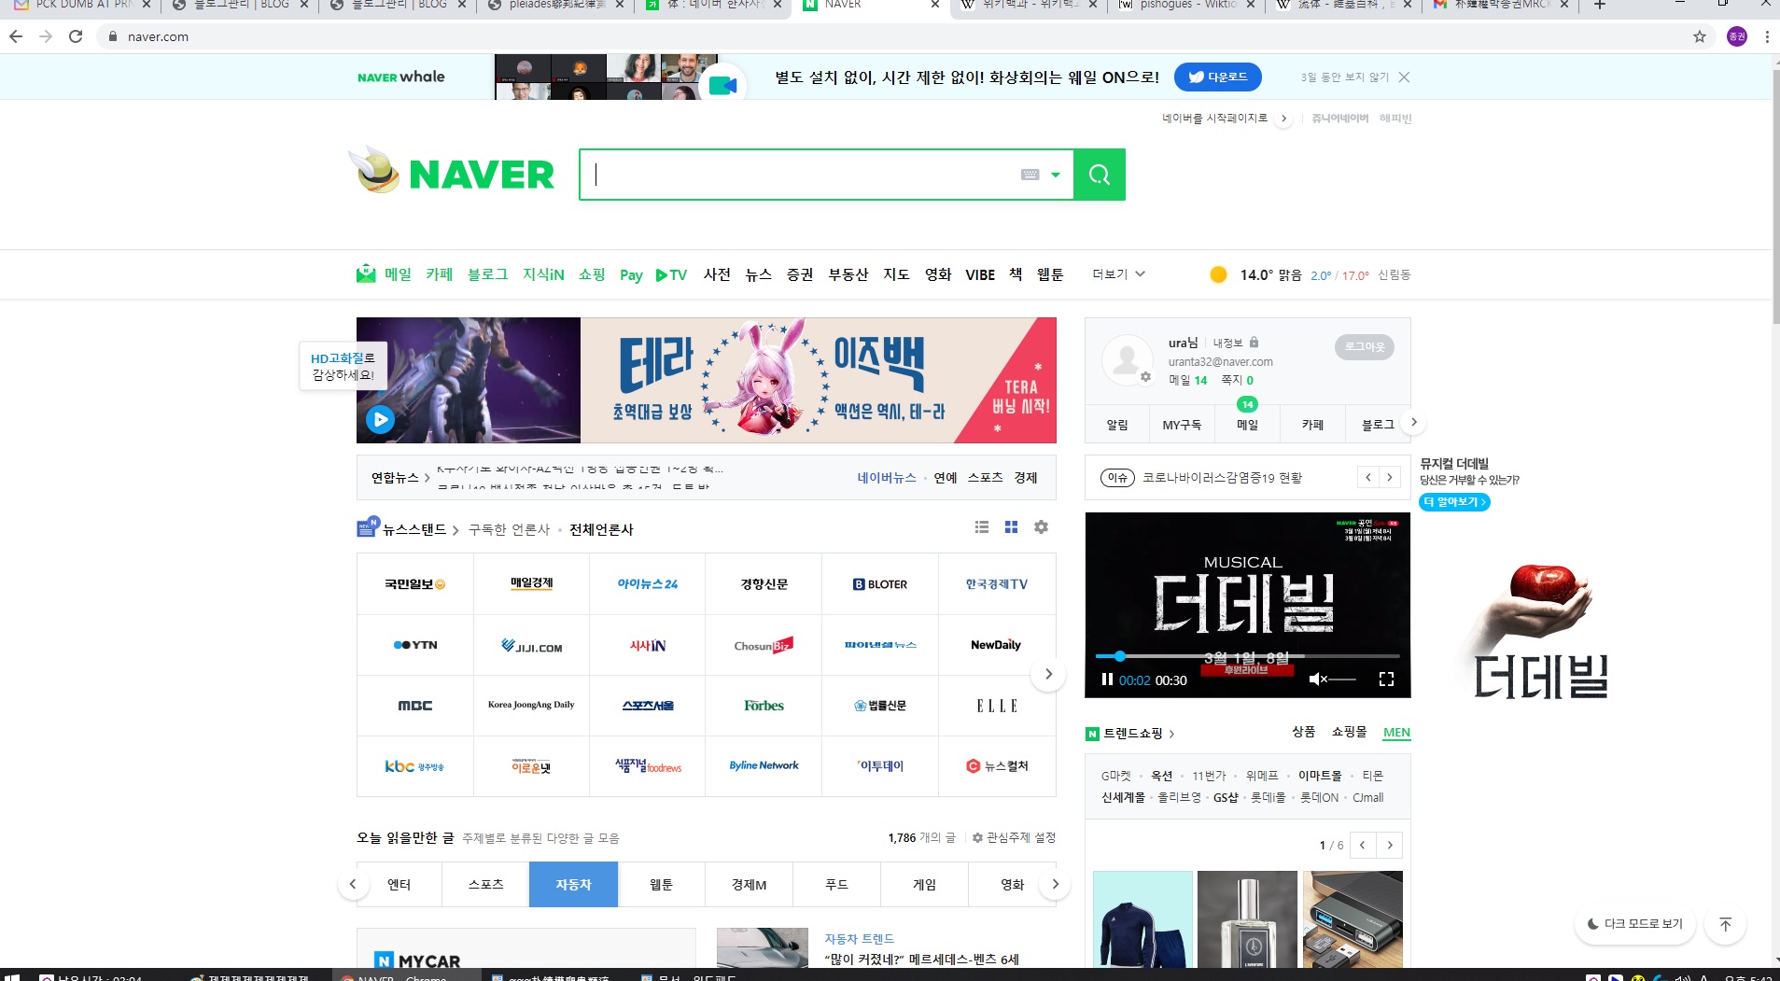Show next page of newsstand publishers

pyautogui.click(x=1048, y=674)
